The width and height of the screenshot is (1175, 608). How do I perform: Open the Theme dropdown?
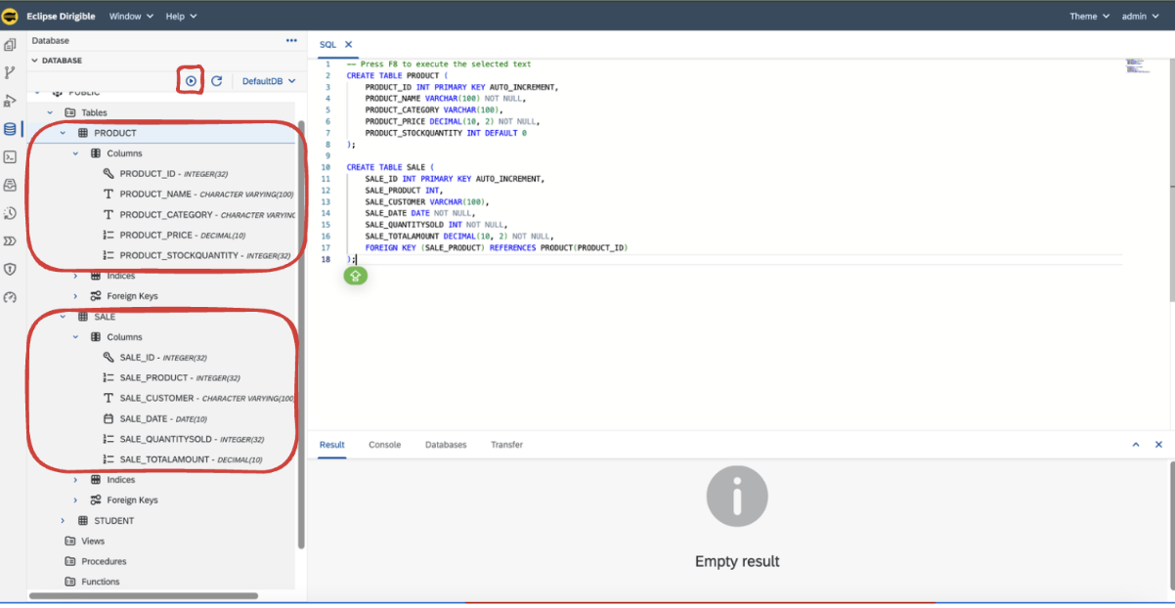[x=1089, y=16]
